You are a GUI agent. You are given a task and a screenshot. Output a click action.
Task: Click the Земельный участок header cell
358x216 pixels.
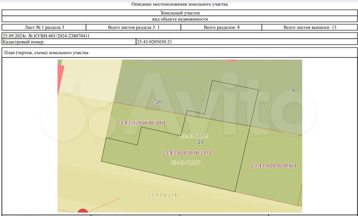pyautogui.click(x=179, y=13)
